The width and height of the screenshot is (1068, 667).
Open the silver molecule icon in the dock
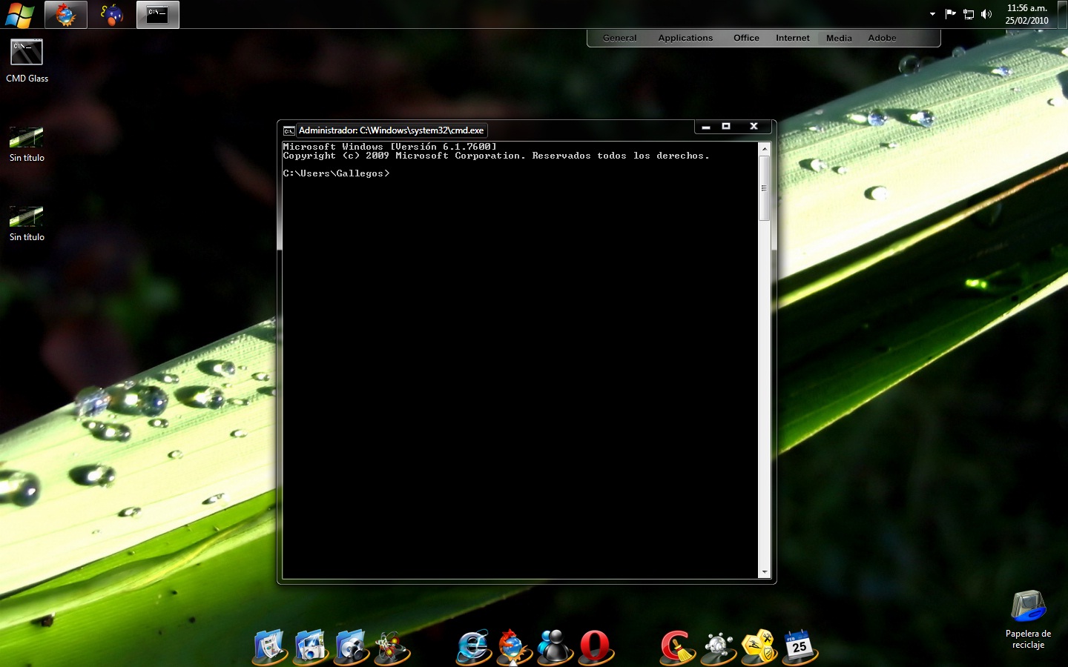pos(718,647)
